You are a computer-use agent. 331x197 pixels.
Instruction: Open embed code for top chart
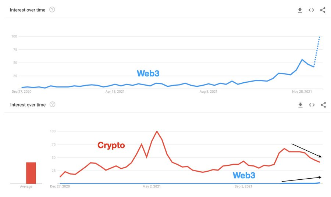[311, 10]
